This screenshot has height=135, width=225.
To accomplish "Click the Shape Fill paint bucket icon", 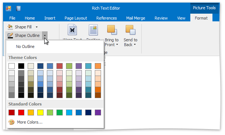I will [x=10, y=27].
